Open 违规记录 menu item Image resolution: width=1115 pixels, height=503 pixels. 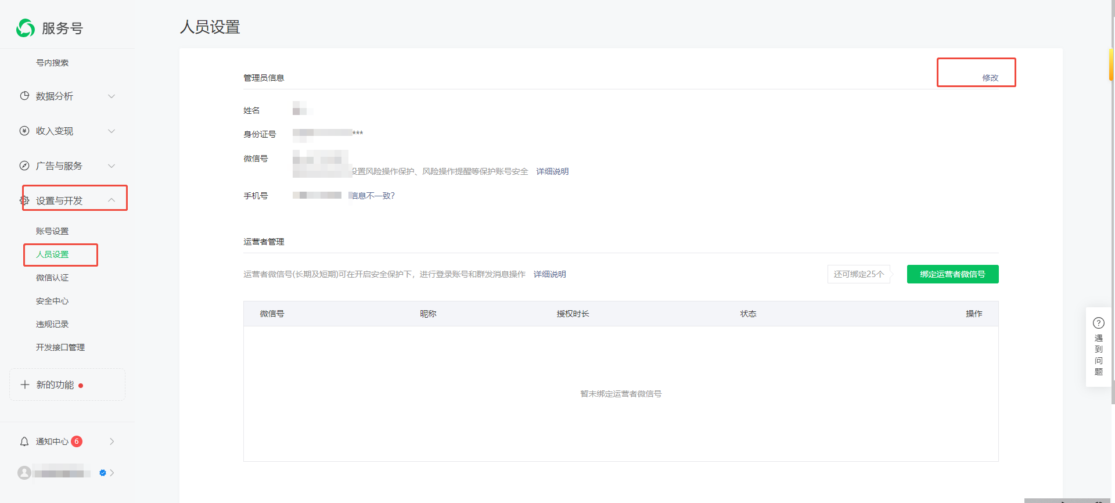tap(52, 324)
